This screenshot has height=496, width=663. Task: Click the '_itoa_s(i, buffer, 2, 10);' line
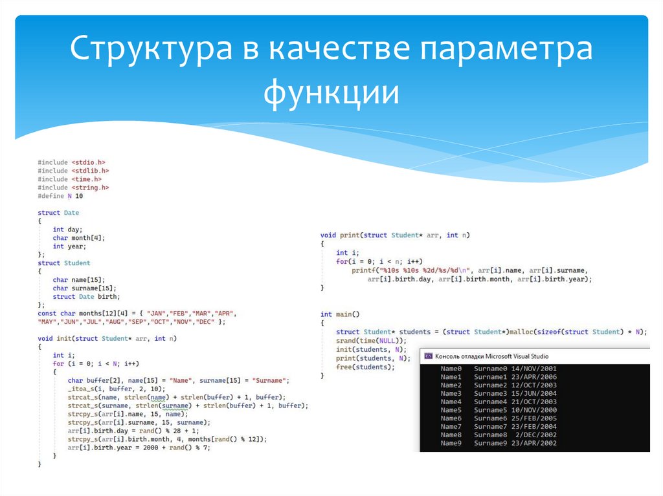click(x=117, y=389)
